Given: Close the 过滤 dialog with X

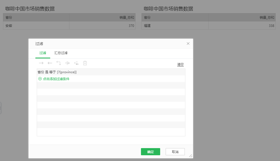Looking at the screenshot, I should click(188, 44).
